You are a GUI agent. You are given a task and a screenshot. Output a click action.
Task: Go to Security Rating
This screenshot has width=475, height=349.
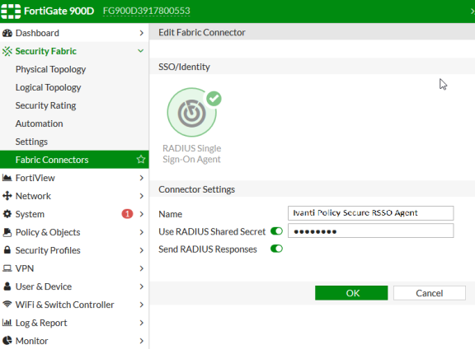tap(45, 105)
